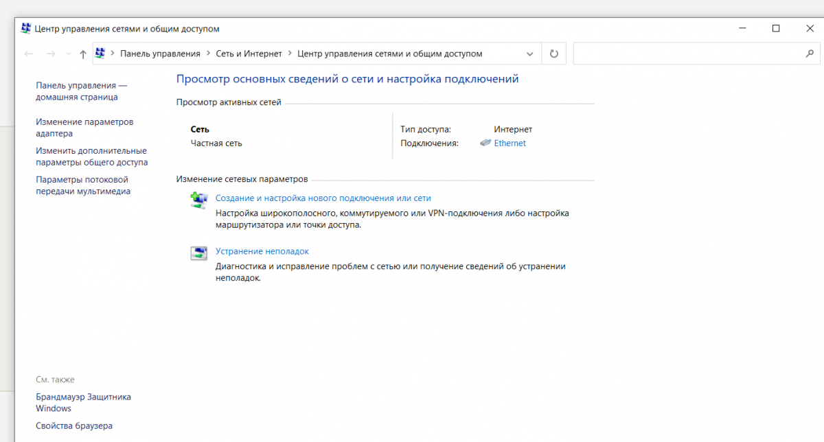Open the Ethernet connection link
Image resolution: width=824 pixels, height=442 pixels.
510,143
